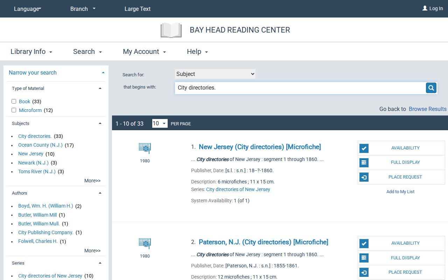Open the 10 per page dropdown
The width and height of the screenshot is (448, 280).
click(160, 123)
